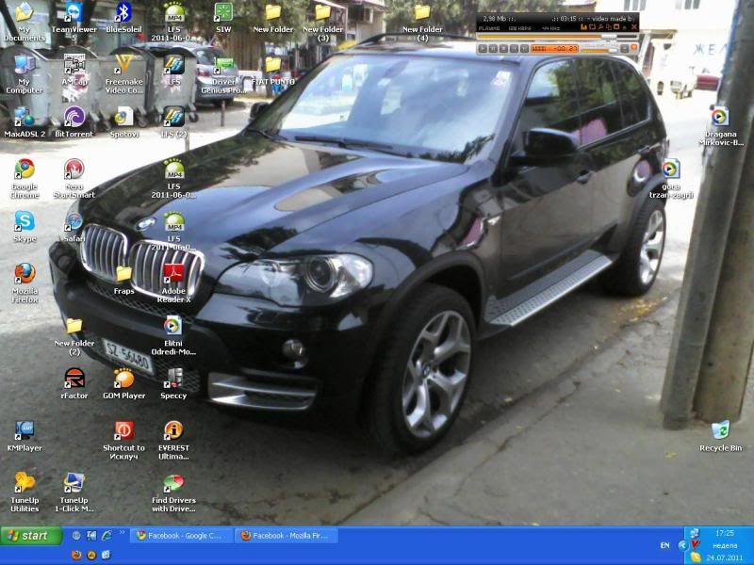Select the Driver Genius Pro shortcut

[x=223, y=74]
